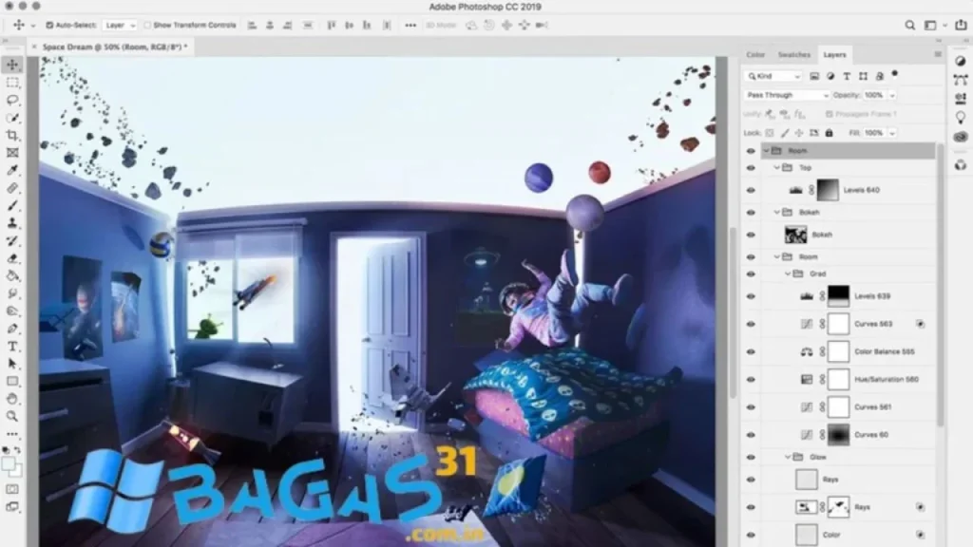Screen dimensions: 973x547
Task: Open the Pass Through blend mode dropdown
Action: click(787, 95)
